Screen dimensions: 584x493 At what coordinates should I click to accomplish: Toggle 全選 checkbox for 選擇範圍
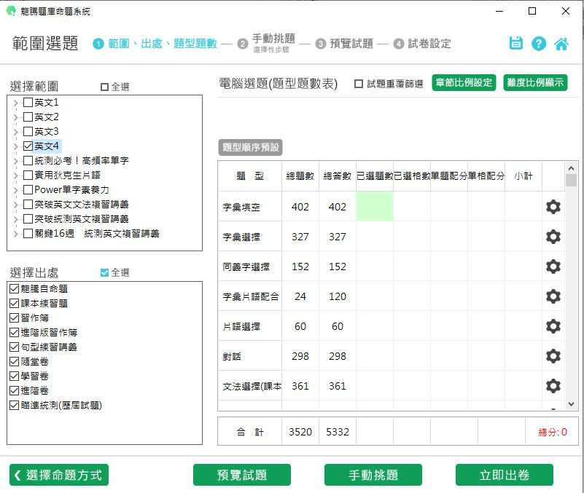tap(105, 87)
